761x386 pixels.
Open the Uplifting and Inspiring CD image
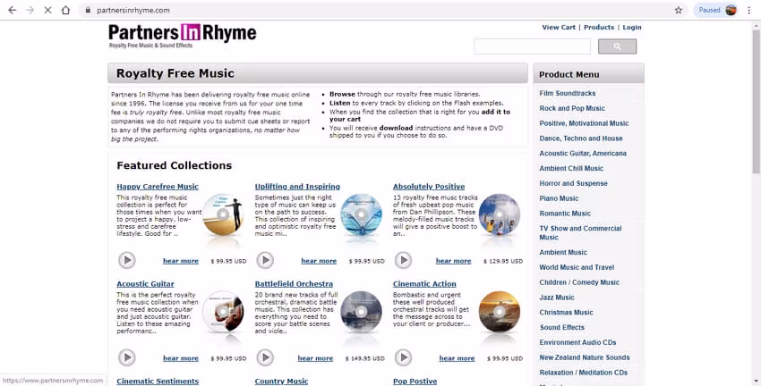click(361, 214)
